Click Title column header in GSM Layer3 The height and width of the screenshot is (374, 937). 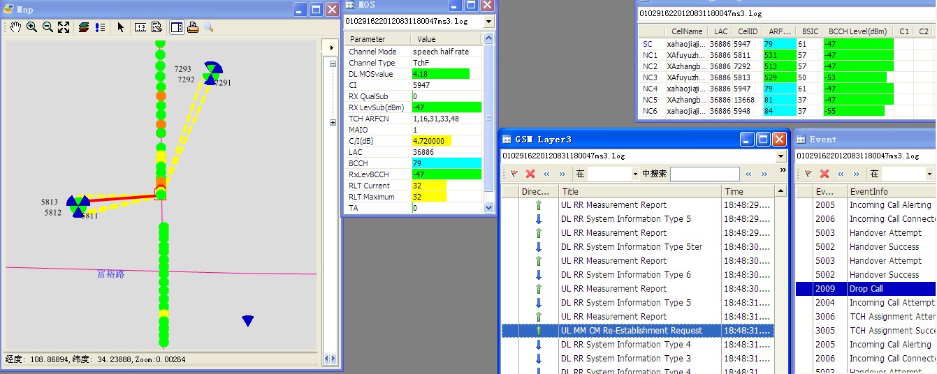click(x=640, y=191)
